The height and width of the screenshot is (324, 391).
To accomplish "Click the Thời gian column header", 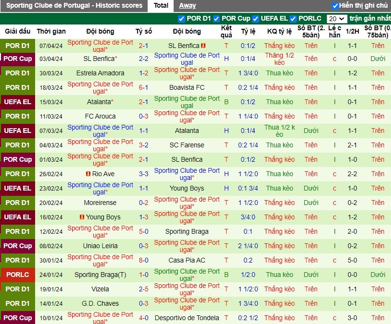I will pos(51,31).
